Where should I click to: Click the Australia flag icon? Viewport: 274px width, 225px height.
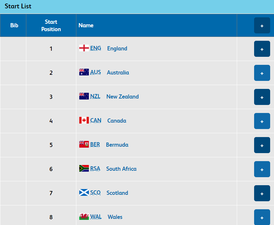(x=84, y=72)
